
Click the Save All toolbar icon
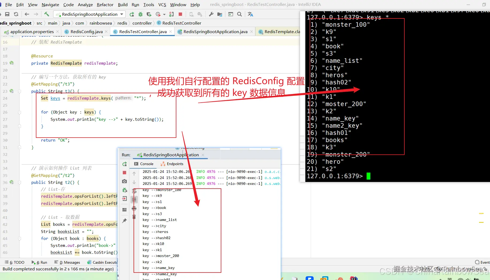[x=7, y=14]
